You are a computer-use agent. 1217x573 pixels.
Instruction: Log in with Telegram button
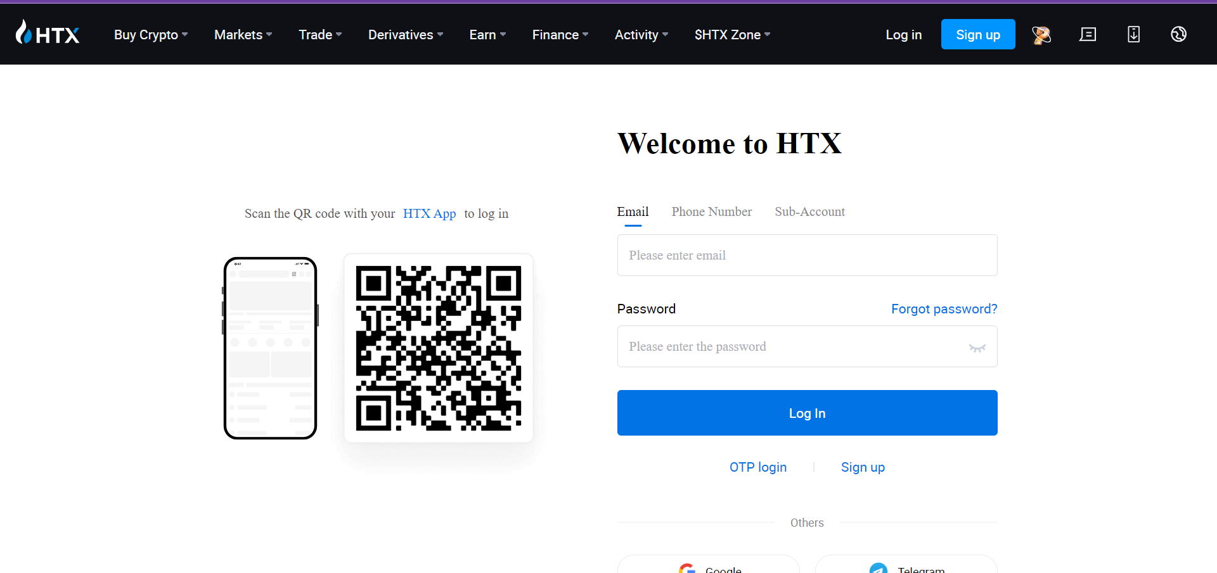tap(906, 565)
